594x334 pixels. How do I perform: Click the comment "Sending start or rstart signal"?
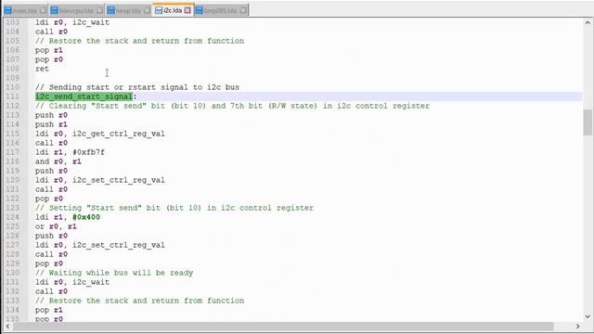[137, 87]
